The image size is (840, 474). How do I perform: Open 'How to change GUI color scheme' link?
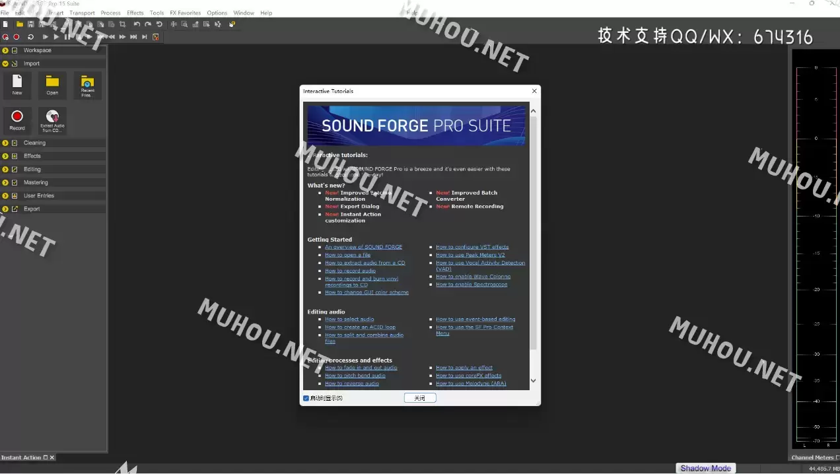(367, 292)
